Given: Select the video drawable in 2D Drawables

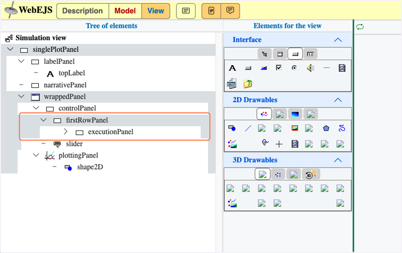Looking at the screenshot, I should pyautogui.click(x=295, y=144).
